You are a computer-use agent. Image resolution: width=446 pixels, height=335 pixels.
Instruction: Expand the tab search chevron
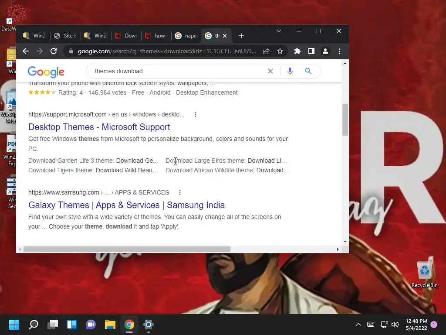(x=279, y=31)
